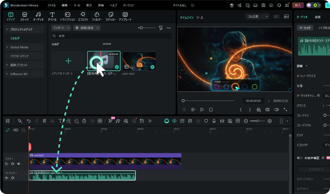The width and height of the screenshot is (330, 194).
Task: Take a snapshot with the camera icon
Action: pos(267,110)
